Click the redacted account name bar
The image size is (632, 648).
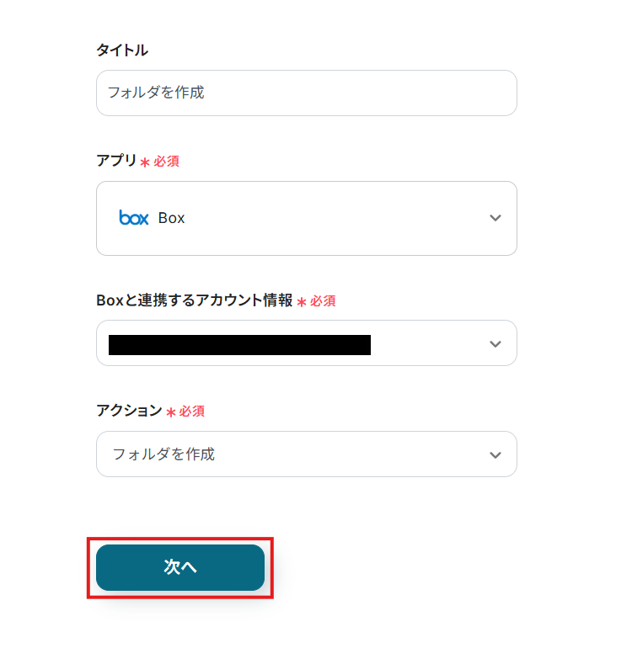pos(239,344)
